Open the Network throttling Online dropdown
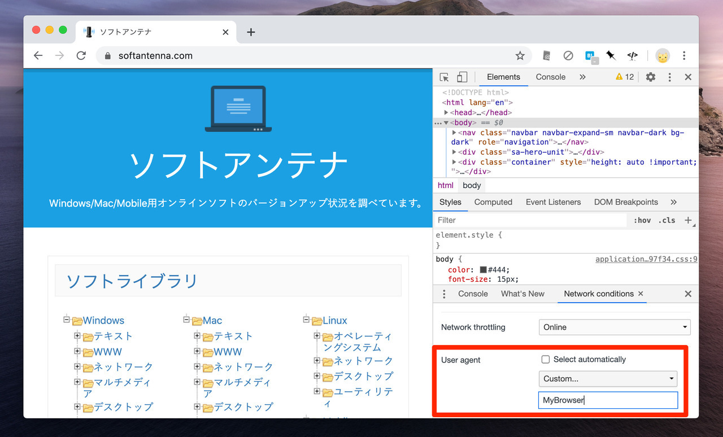Viewport: 723px width, 437px height. [615, 327]
